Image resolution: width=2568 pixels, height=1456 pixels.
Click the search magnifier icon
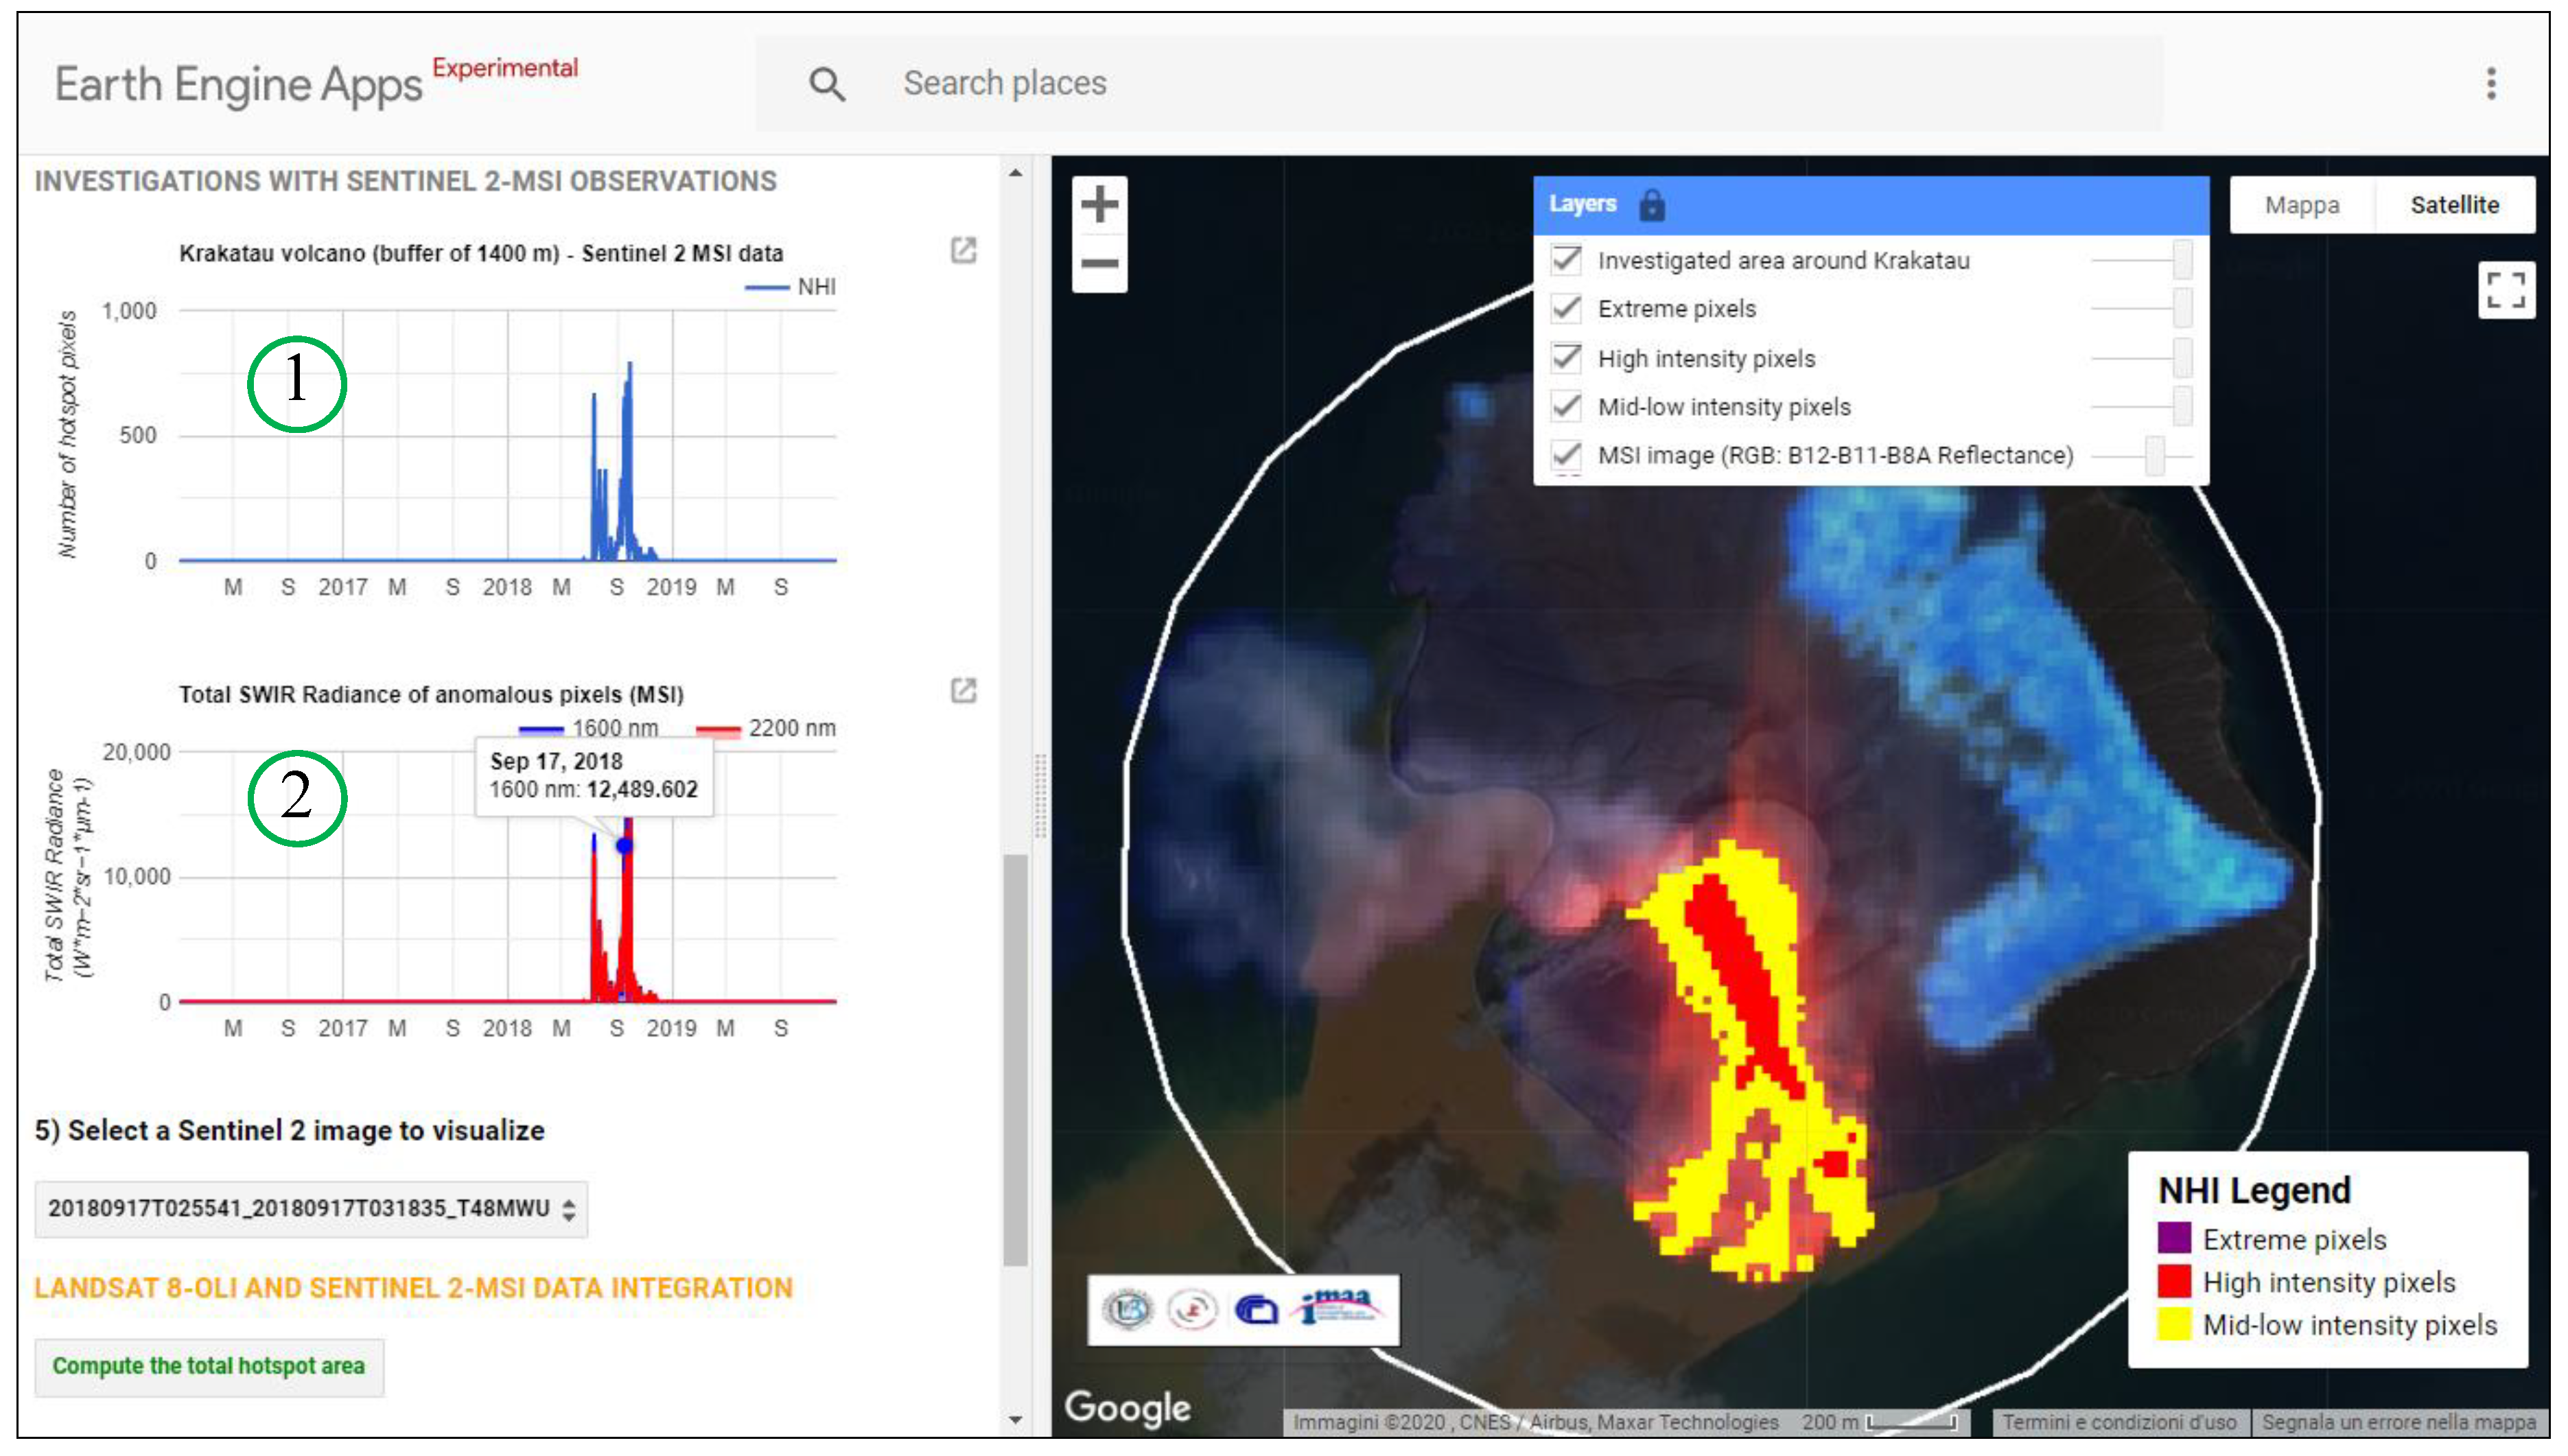click(826, 84)
